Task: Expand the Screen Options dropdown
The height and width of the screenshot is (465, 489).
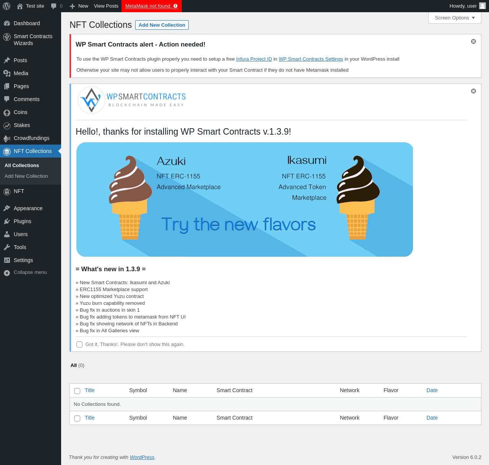Action: [x=455, y=18]
